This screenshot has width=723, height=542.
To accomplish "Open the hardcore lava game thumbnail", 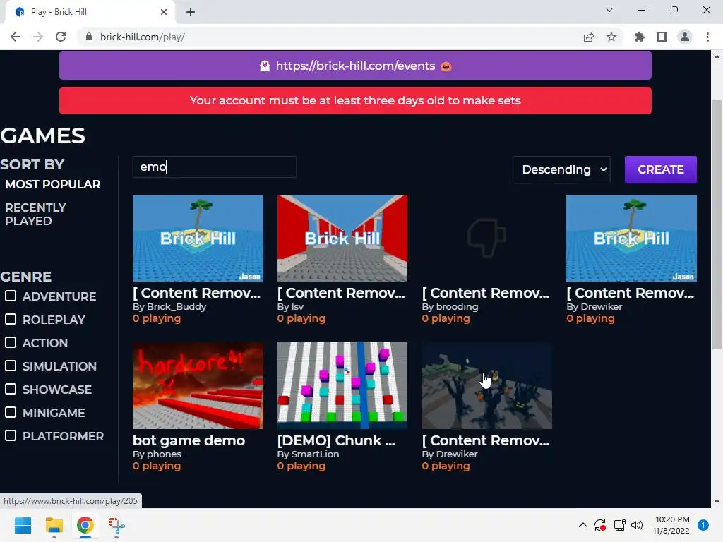I will [198, 385].
